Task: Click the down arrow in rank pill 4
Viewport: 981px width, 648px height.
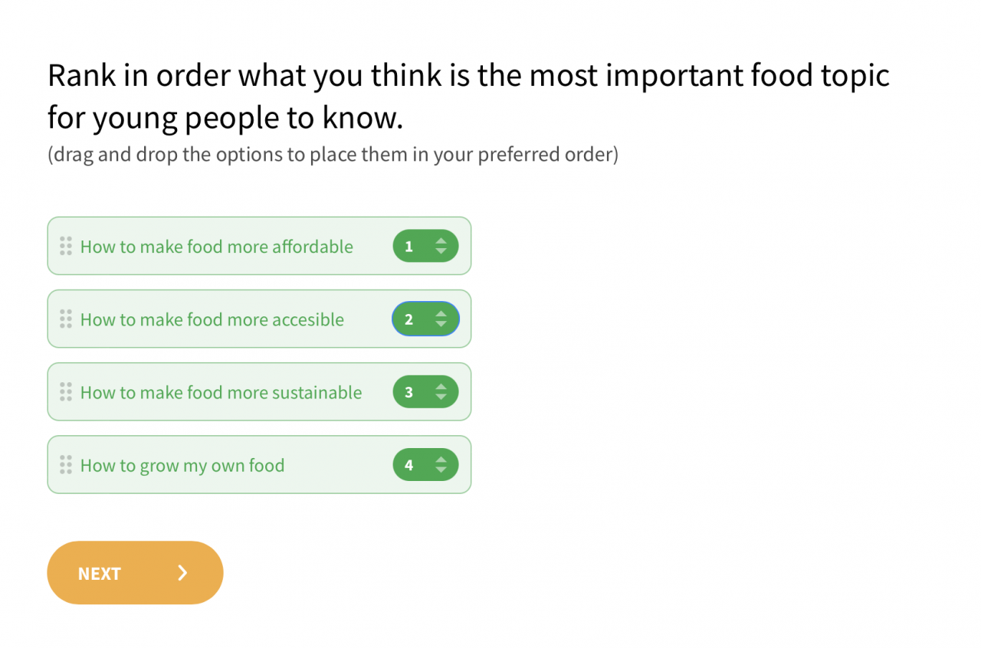Action: (x=441, y=470)
